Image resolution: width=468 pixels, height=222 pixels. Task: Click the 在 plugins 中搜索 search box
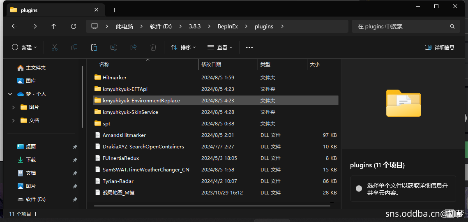click(401, 26)
